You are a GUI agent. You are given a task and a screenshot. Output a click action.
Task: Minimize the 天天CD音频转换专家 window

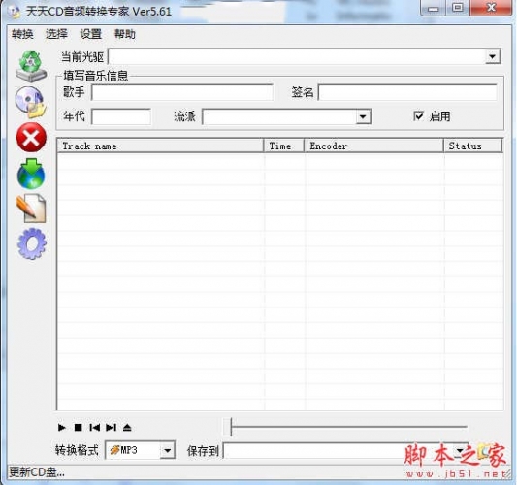(x=433, y=8)
